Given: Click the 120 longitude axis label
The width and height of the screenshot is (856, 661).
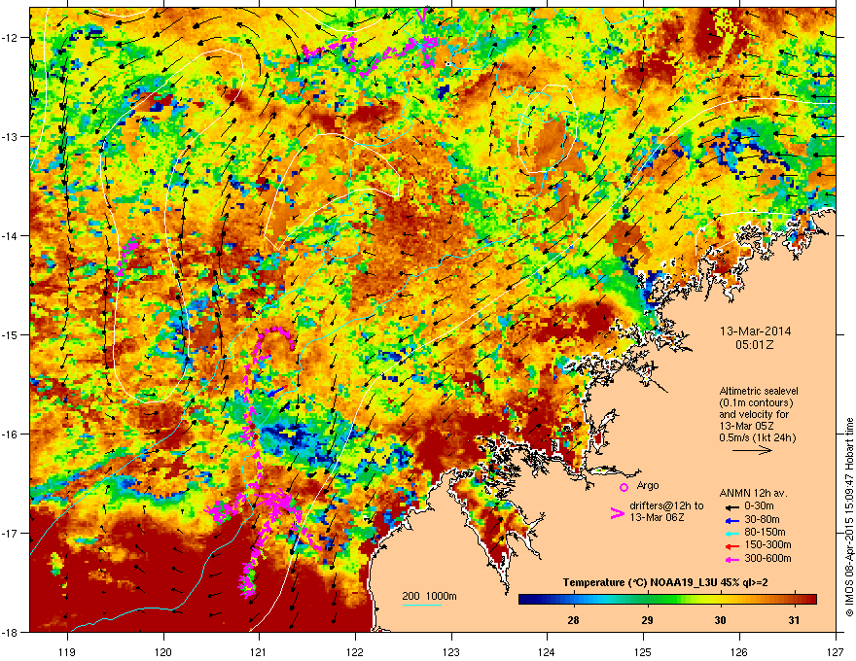Looking at the screenshot, I should pos(163,651).
